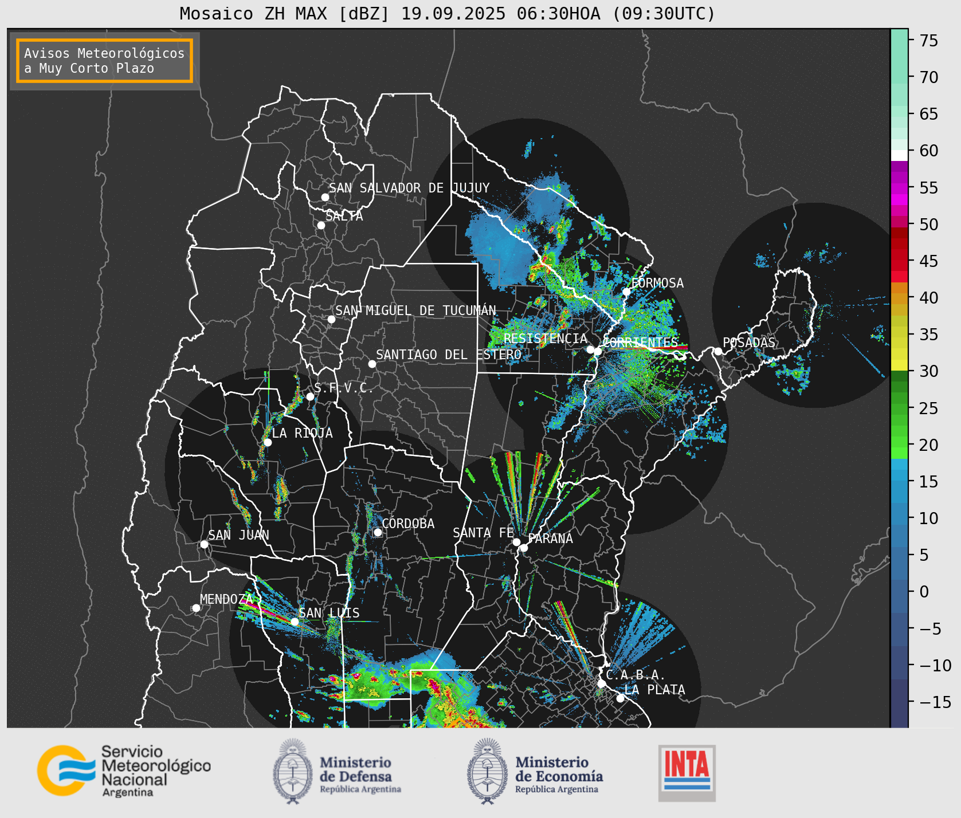The image size is (961, 818).
Task: Click the SAN SALVADOR DE JUJUY label
Action: [409, 188]
